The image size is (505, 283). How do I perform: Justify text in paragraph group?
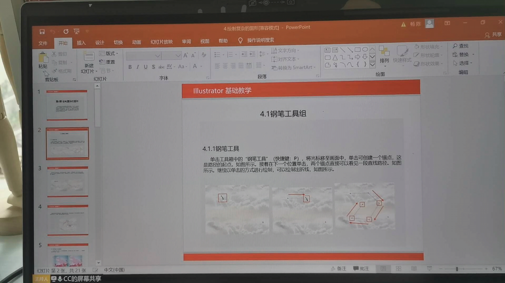[x=241, y=66]
